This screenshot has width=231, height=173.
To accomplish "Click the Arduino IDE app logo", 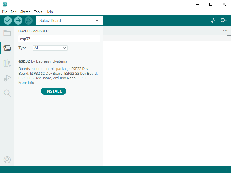I will point(5,4).
